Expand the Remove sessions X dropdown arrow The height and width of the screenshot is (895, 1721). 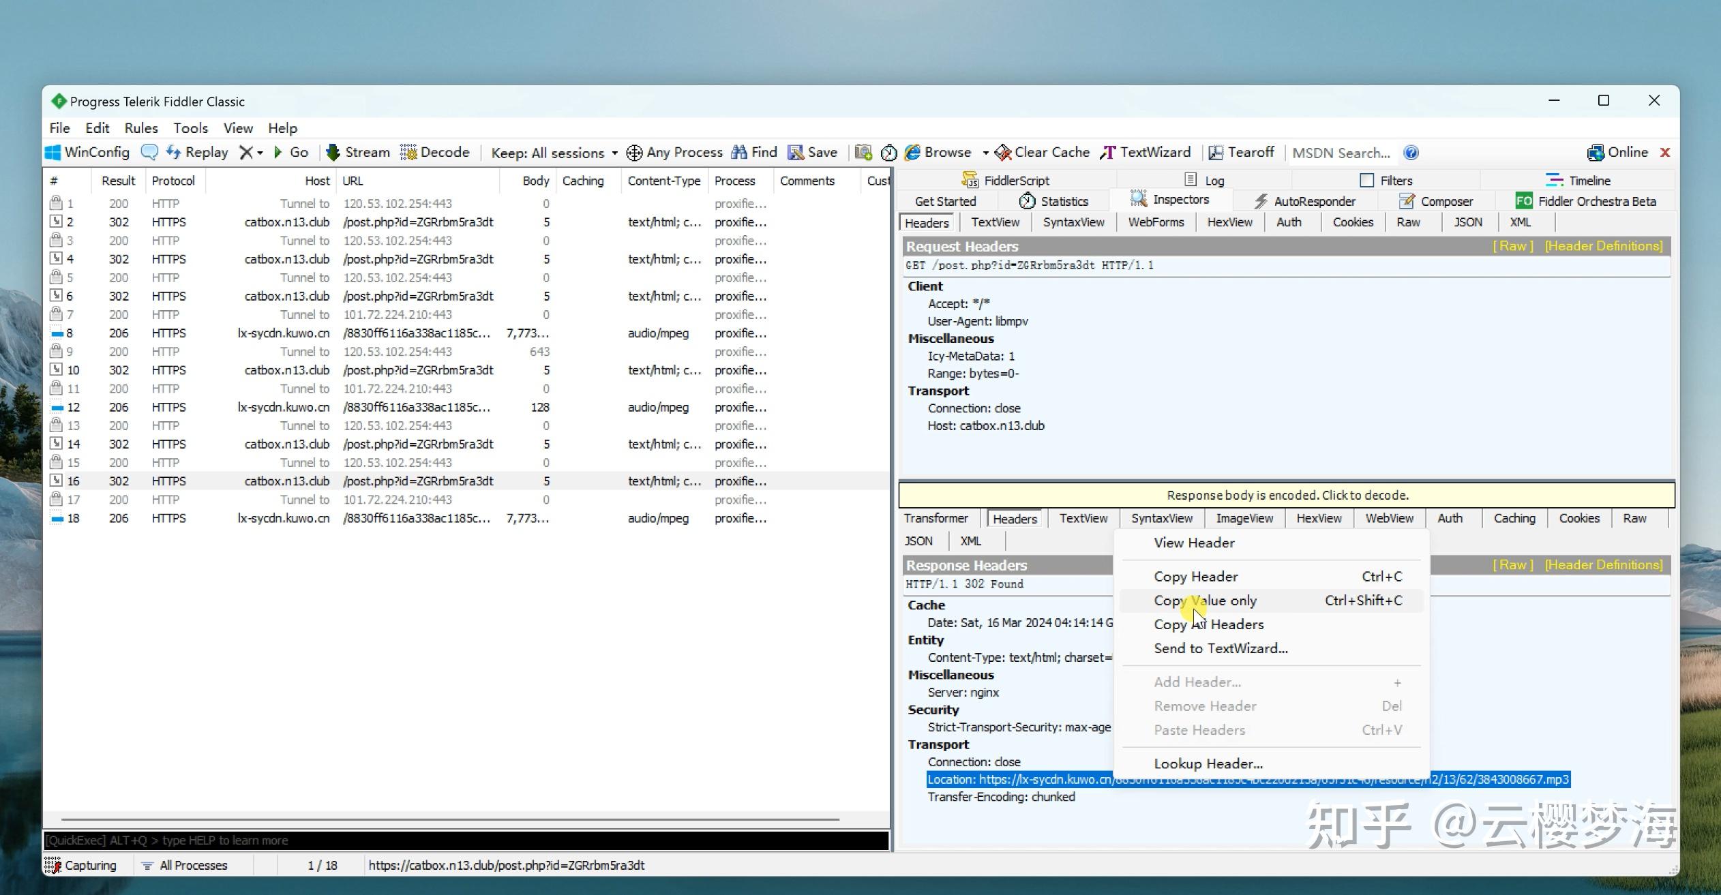coord(260,153)
